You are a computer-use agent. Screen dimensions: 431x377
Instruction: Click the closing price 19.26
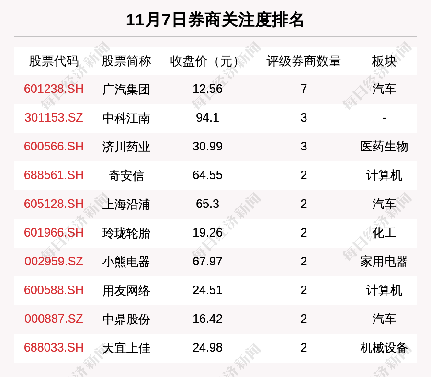[x=207, y=233]
